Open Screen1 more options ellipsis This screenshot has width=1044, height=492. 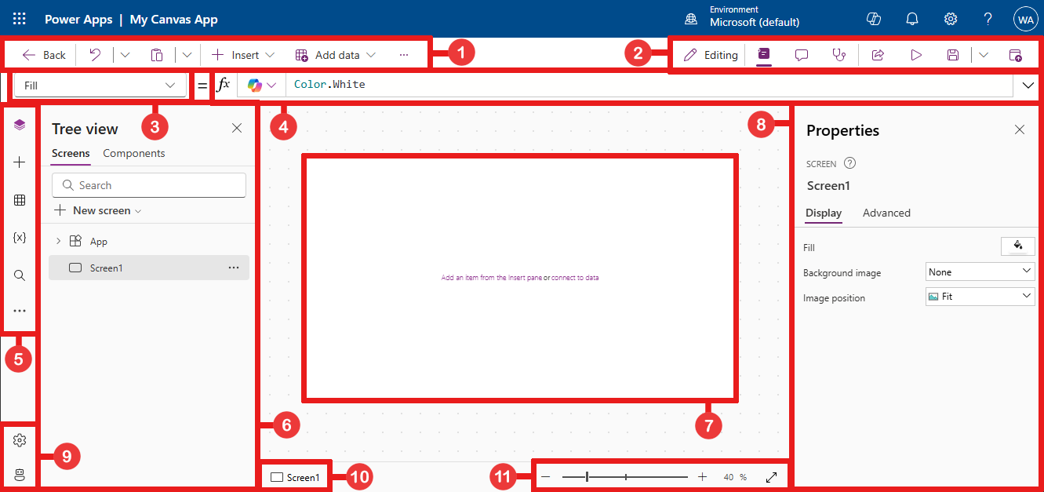234,268
